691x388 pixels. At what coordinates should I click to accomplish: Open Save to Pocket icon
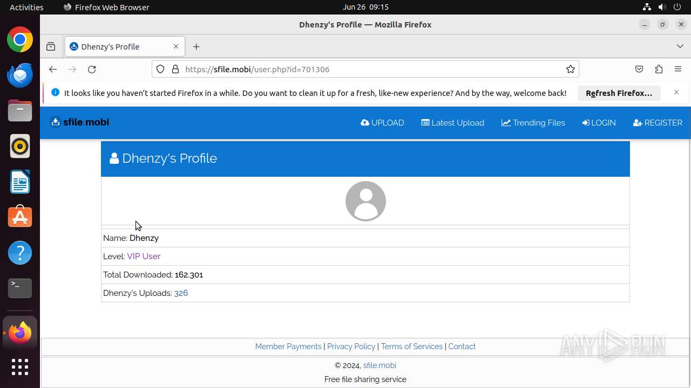pyautogui.click(x=639, y=70)
